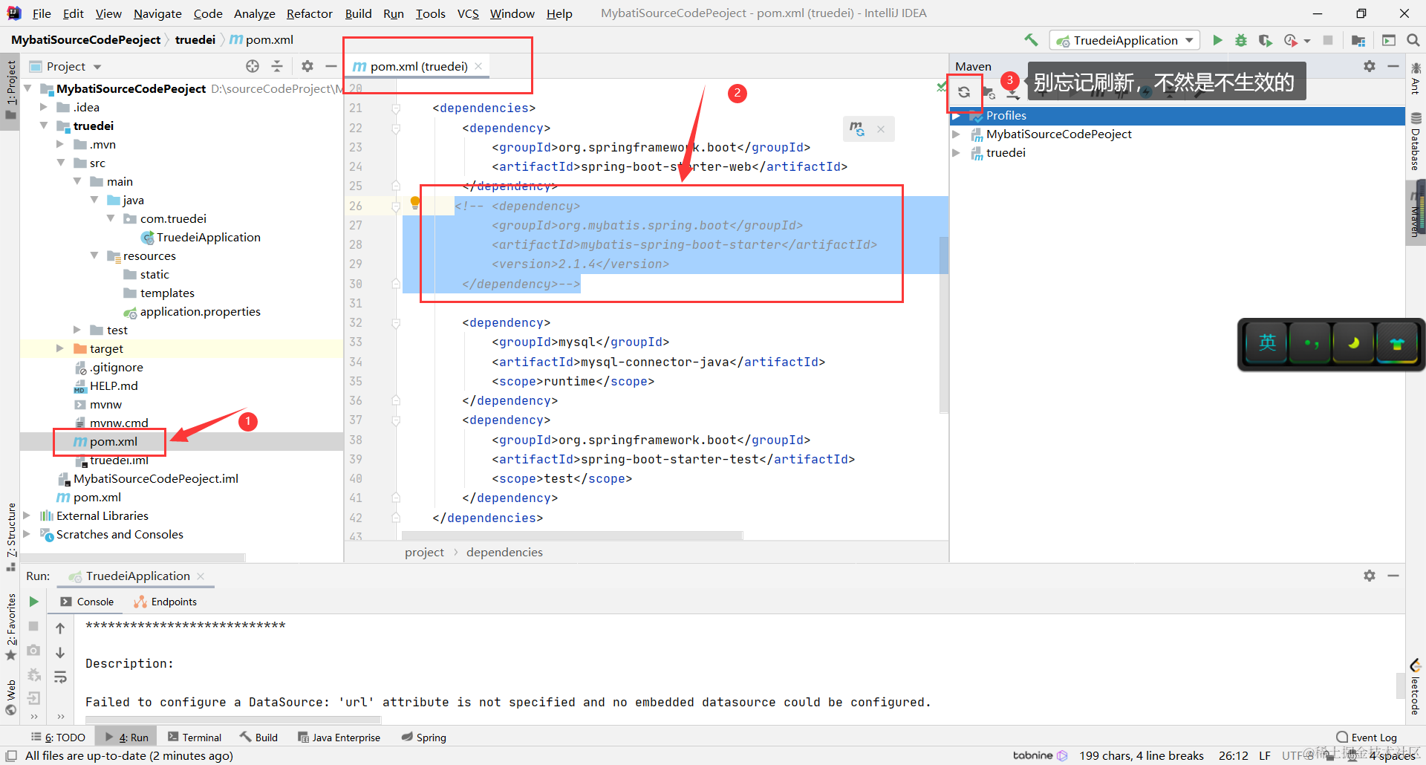Open the Spring tool window
The image size is (1426, 765).
(424, 738)
